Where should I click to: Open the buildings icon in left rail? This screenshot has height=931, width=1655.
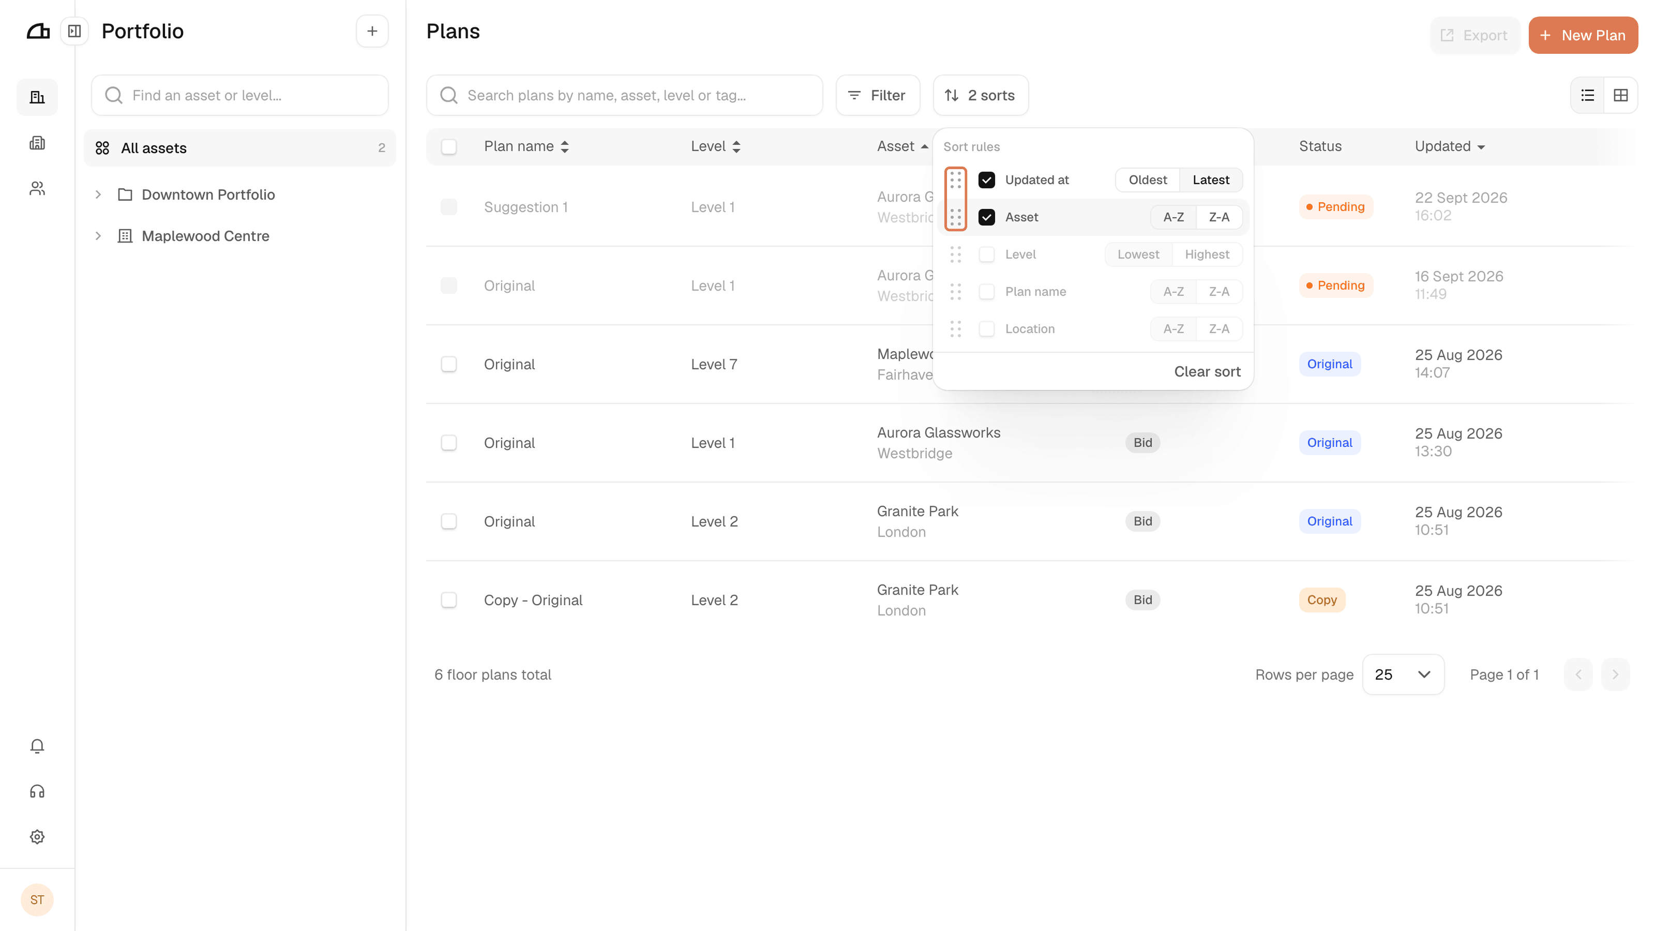tap(37, 98)
